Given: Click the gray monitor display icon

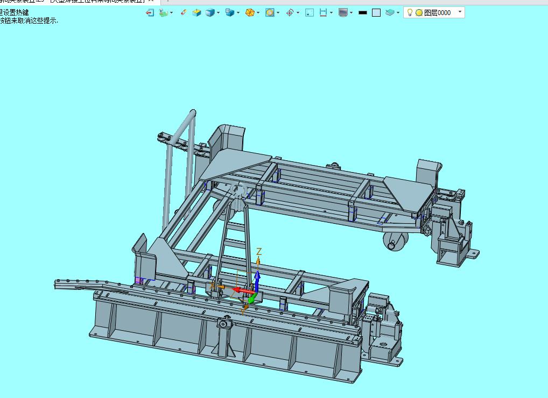Looking at the screenshot, I should [x=343, y=13].
